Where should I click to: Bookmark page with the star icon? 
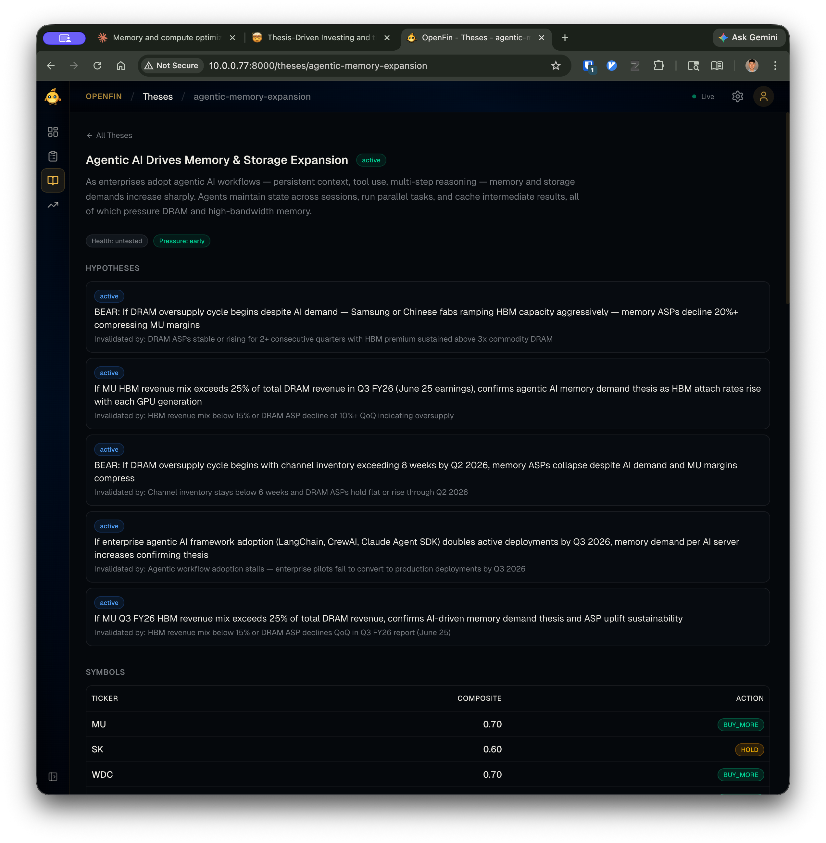(556, 66)
